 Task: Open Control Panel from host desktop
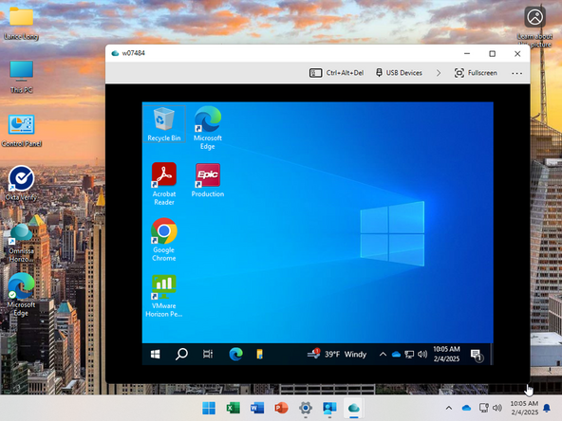(21, 131)
